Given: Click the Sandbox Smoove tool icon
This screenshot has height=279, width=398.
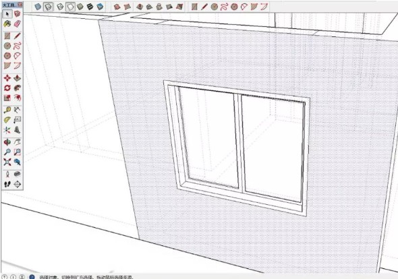Looking at the screenshot, I should (140, 7).
